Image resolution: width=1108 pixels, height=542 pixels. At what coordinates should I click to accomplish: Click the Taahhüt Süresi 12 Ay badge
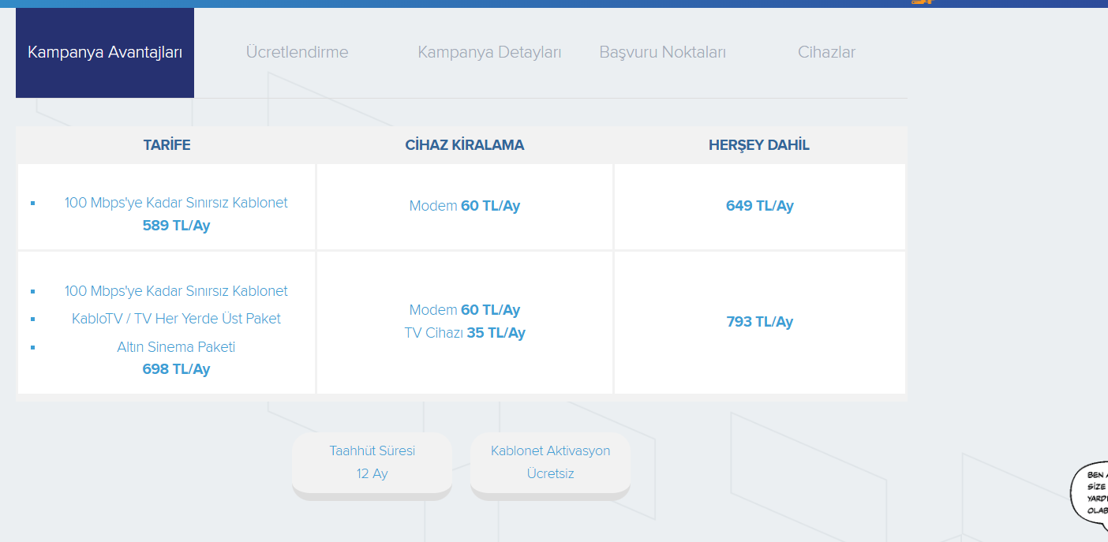[372, 462]
